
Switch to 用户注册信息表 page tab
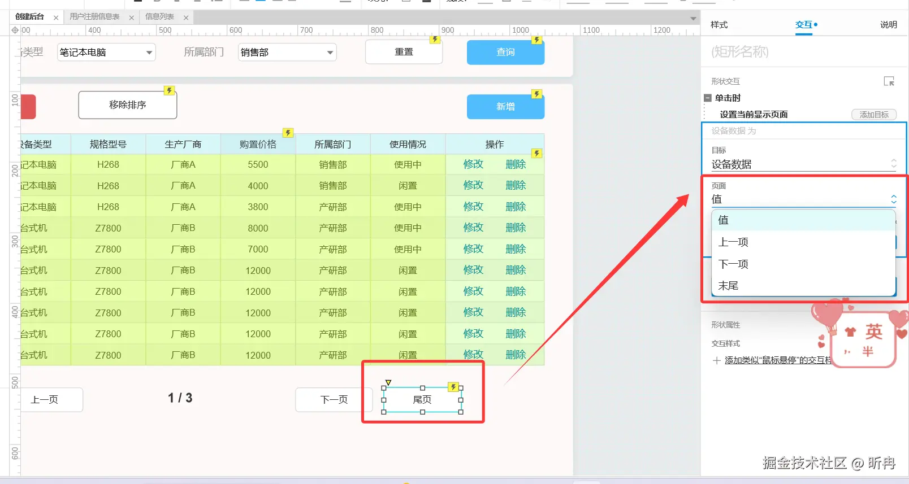click(x=94, y=17)
